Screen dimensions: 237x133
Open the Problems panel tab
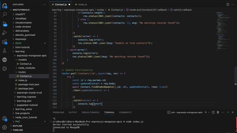coord(59,112)
